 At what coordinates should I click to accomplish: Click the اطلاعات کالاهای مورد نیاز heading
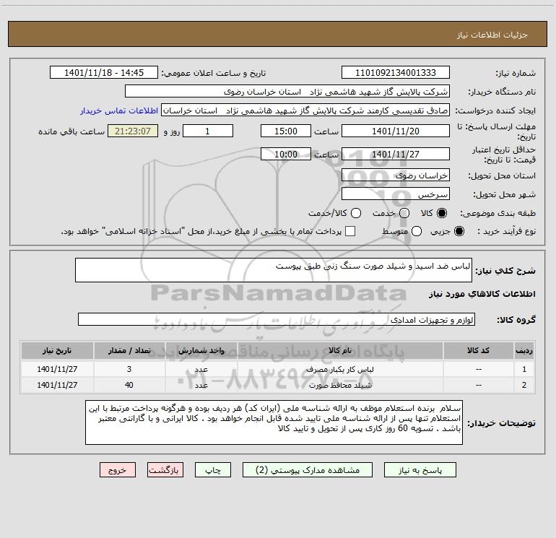click(x=482, y=294)
